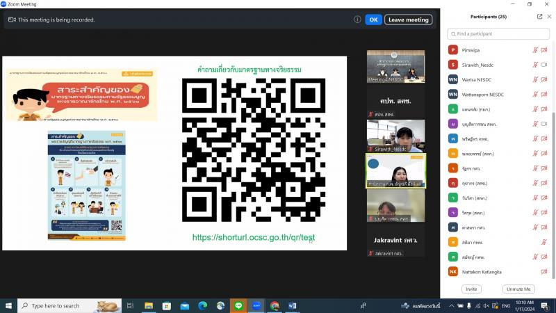Viewport: 556px width, 313px height.
Task: Click the large QR code on the slide
Action: click(254, 150)
